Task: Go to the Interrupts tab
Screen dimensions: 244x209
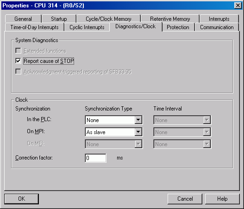Action: 219,19
